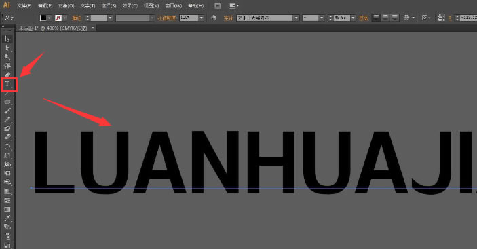This screenshot has width=477, height=249.
Task: Open the 对象(O) menu
Action: pos(66,6)
